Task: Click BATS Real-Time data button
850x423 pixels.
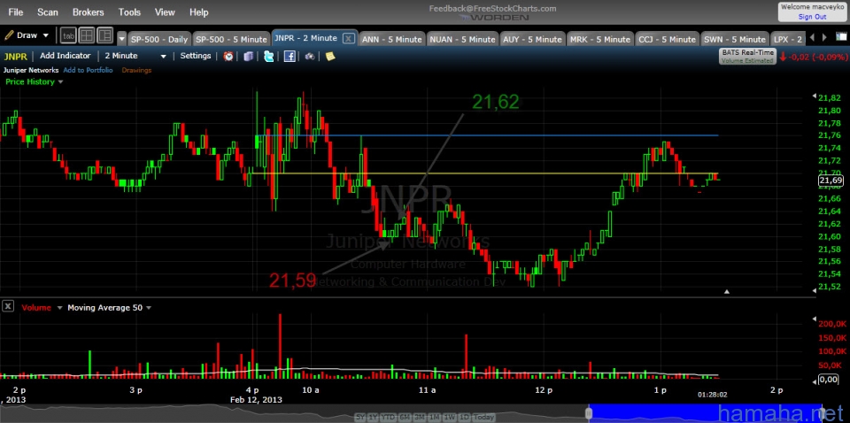Action: point(747,57)
